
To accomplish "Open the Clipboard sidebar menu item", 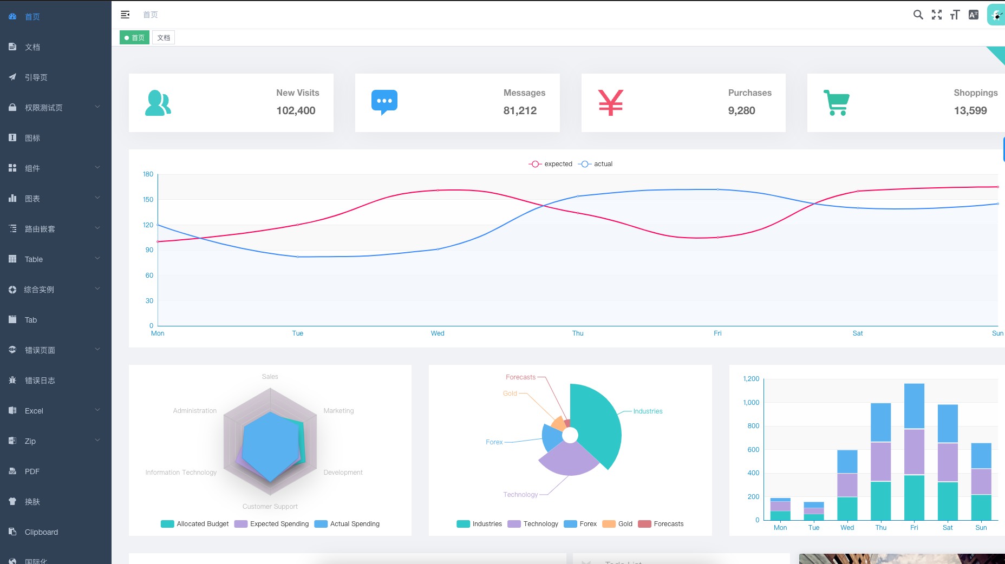I will 56,532.
